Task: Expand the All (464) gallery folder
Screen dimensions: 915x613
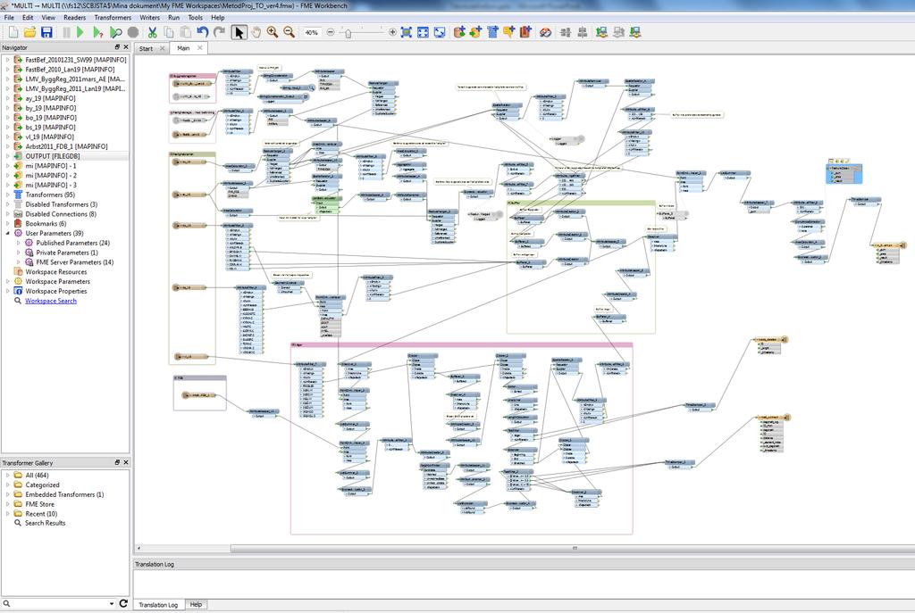Action: 7,475
